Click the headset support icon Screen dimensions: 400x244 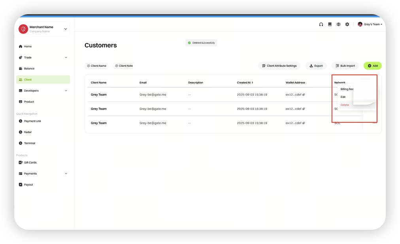321,24
